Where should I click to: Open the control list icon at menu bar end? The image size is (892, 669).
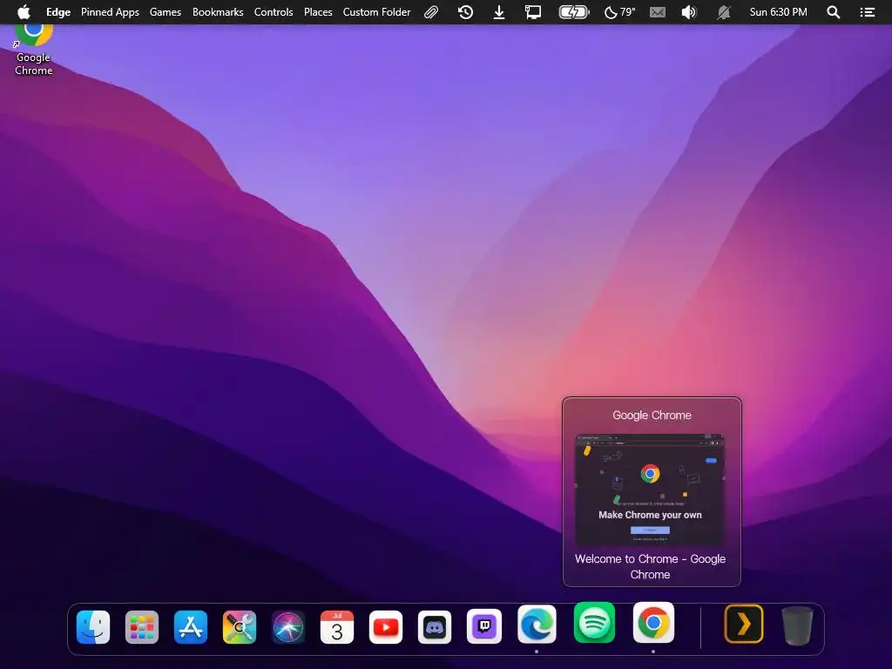point(868,12)
